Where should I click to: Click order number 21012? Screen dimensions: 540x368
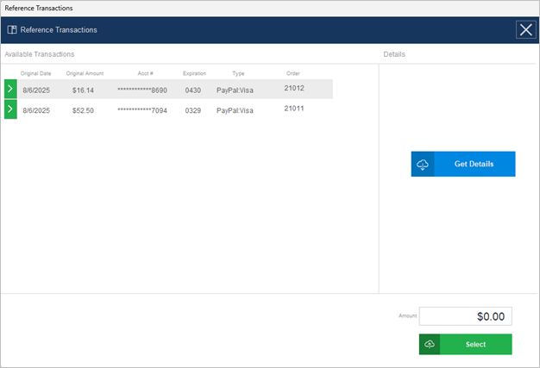294,88
